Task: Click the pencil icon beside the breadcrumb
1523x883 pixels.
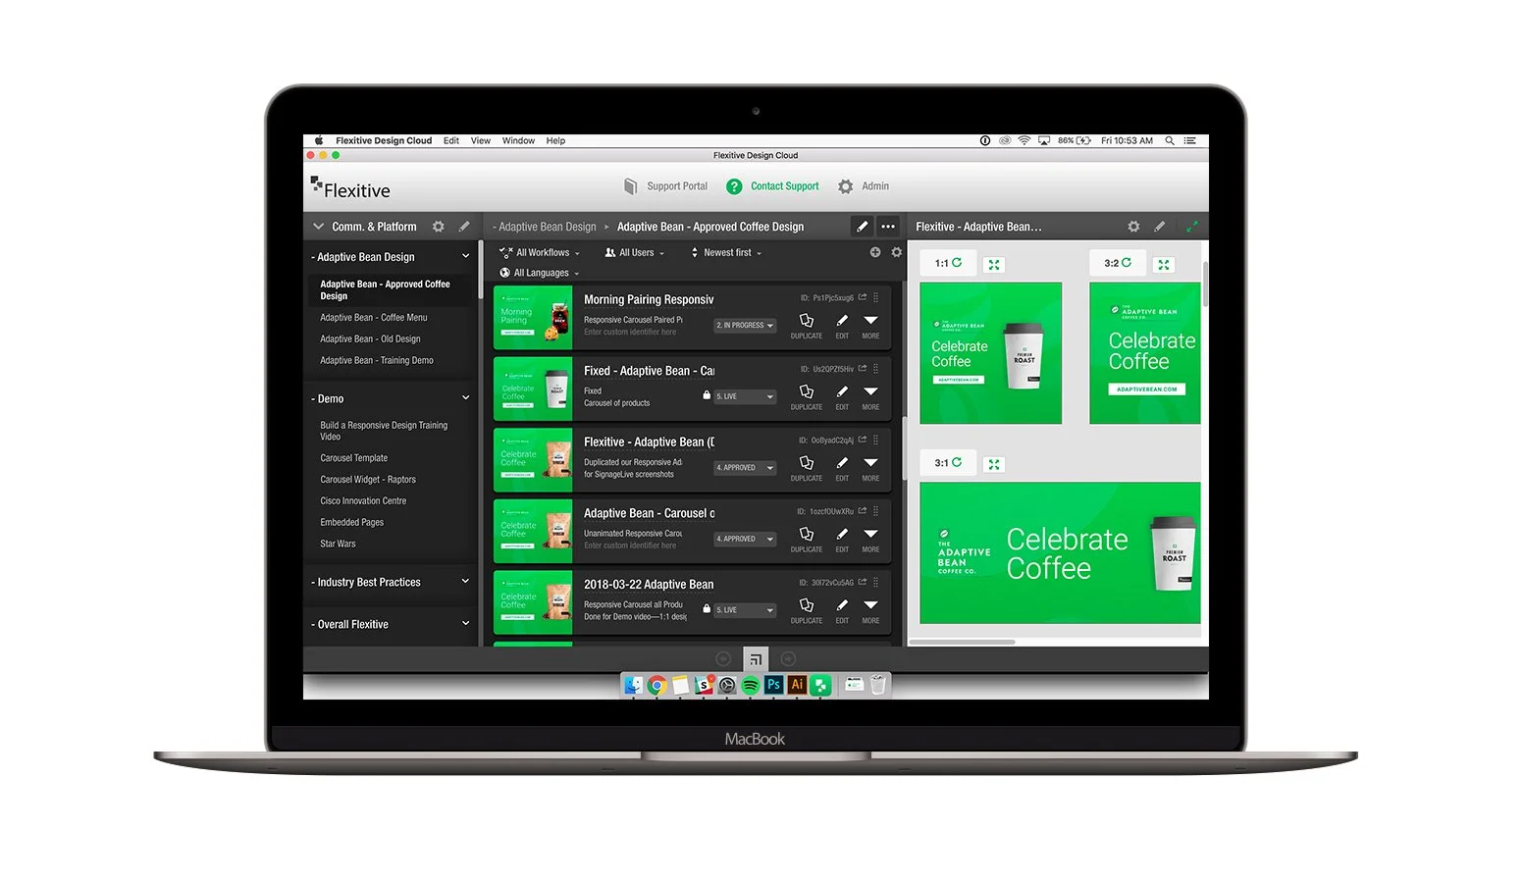Action: click(x=862, y=227)
